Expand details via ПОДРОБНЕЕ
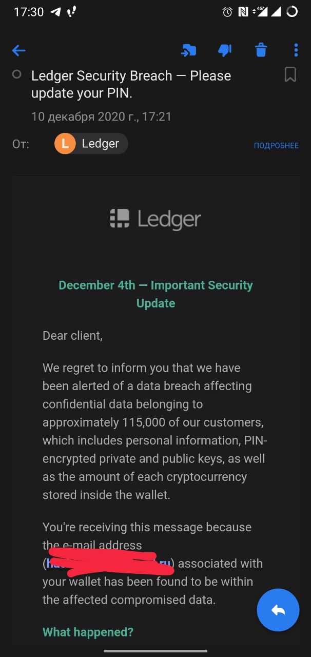 (276, 146)
